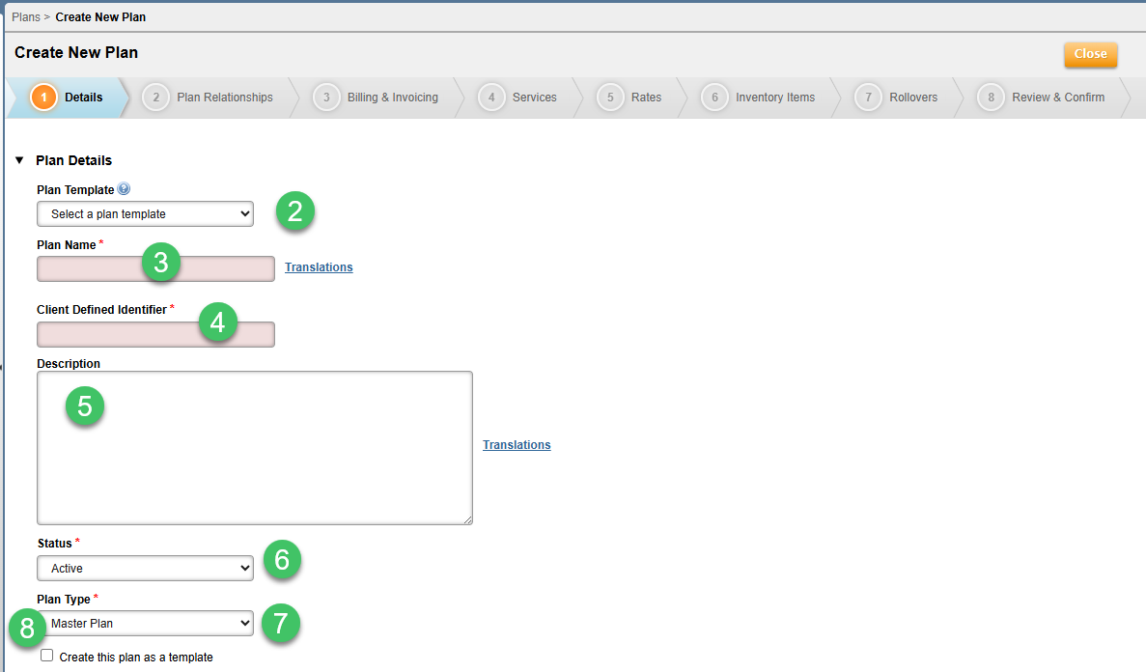Open the Plan Template dropdown
The height and width of the screenshot is (672, 1146).
144,213
